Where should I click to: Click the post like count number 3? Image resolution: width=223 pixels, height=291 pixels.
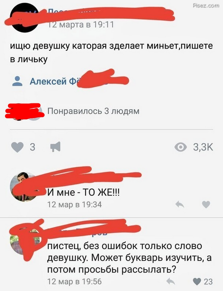[x=32, y=147]
